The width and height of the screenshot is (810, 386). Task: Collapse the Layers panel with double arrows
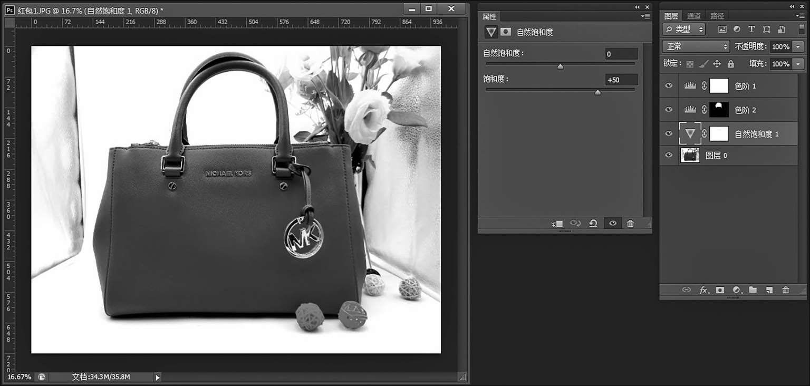point(792,6)
